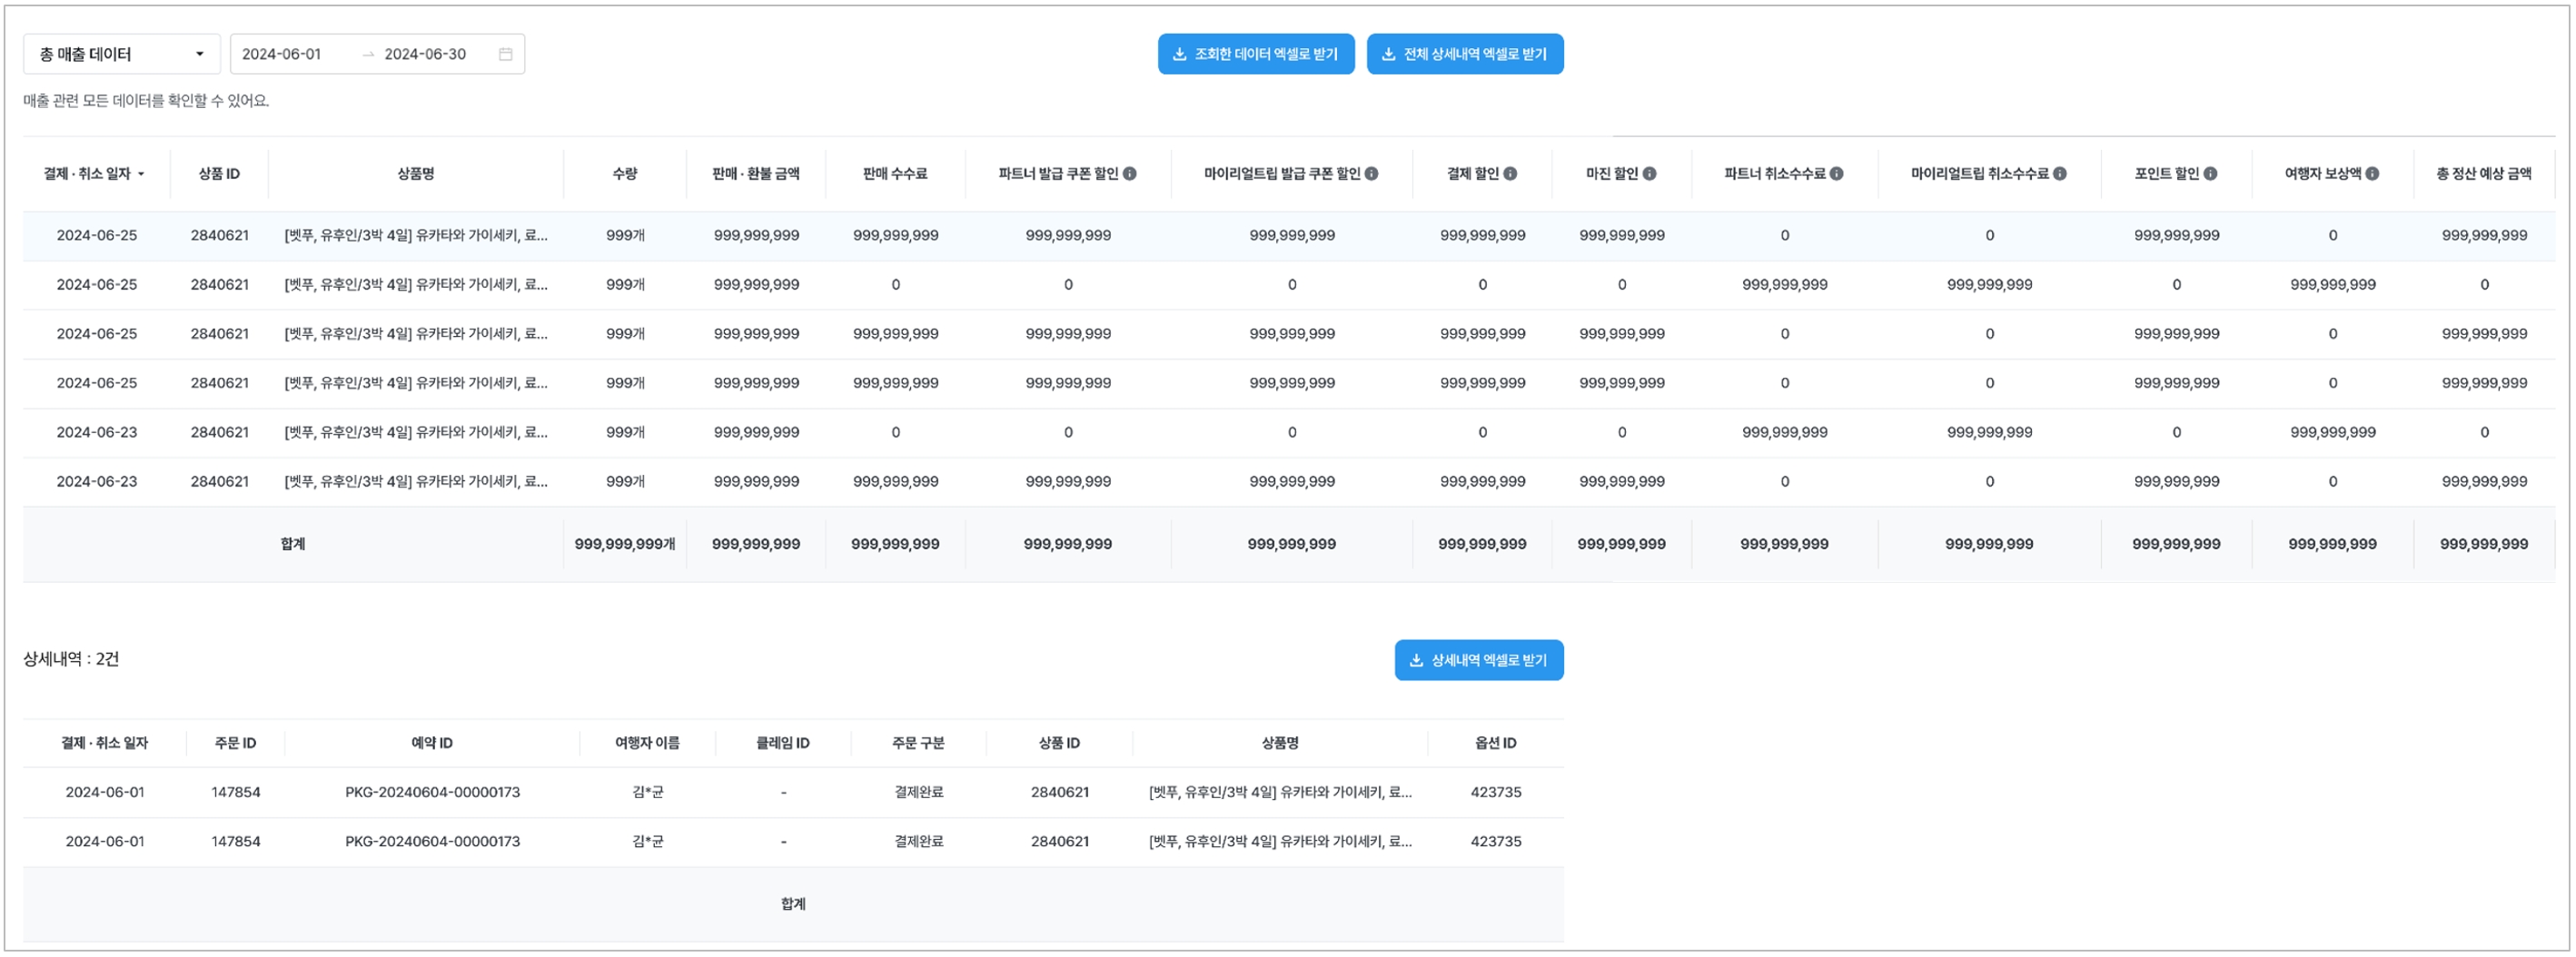This screenshot has height=957, width=2576.
Task: Edit the end date 2024-06-30 field
Action: [425, 54]
